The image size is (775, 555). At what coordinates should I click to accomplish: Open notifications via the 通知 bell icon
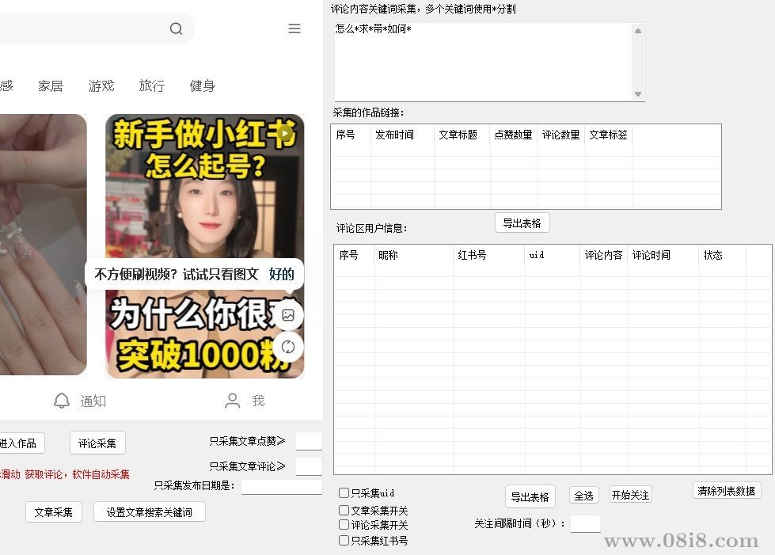click(63, 401)
